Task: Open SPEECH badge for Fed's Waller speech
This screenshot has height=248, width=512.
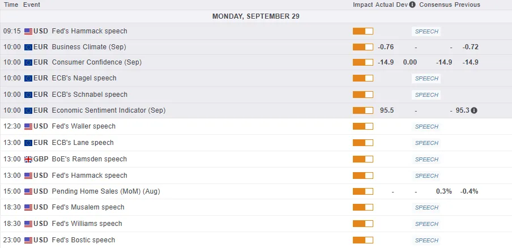Action: pos(426,127)
